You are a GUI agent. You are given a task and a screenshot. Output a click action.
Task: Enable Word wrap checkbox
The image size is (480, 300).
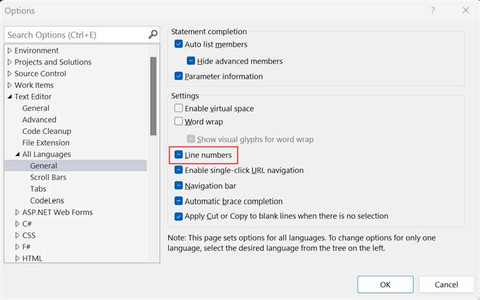(179, 121)
